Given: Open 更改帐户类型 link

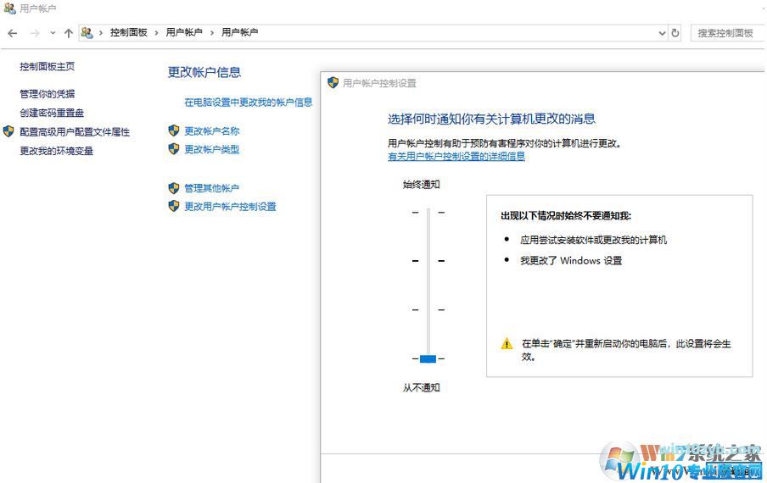Looking at the screenshot, I should coord(212,149).
